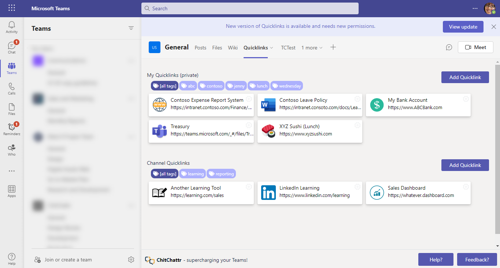Viewport: 500px width, 268px height.
Task: Open settings gear on Contoso Expense Report System
Action: coord(249,99)
